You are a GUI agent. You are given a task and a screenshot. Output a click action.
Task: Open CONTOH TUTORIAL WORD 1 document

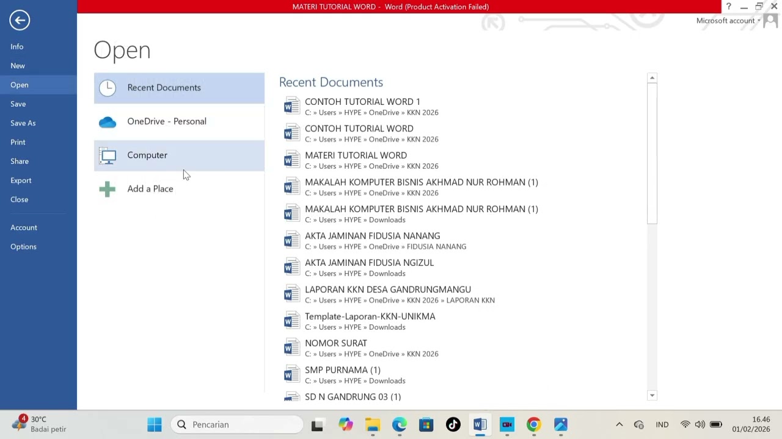[462, 106]
